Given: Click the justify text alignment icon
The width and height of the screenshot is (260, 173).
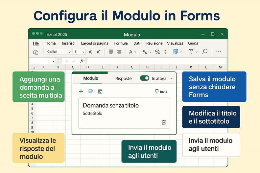Looking at the screenshot, I should (x=111, y=52).
